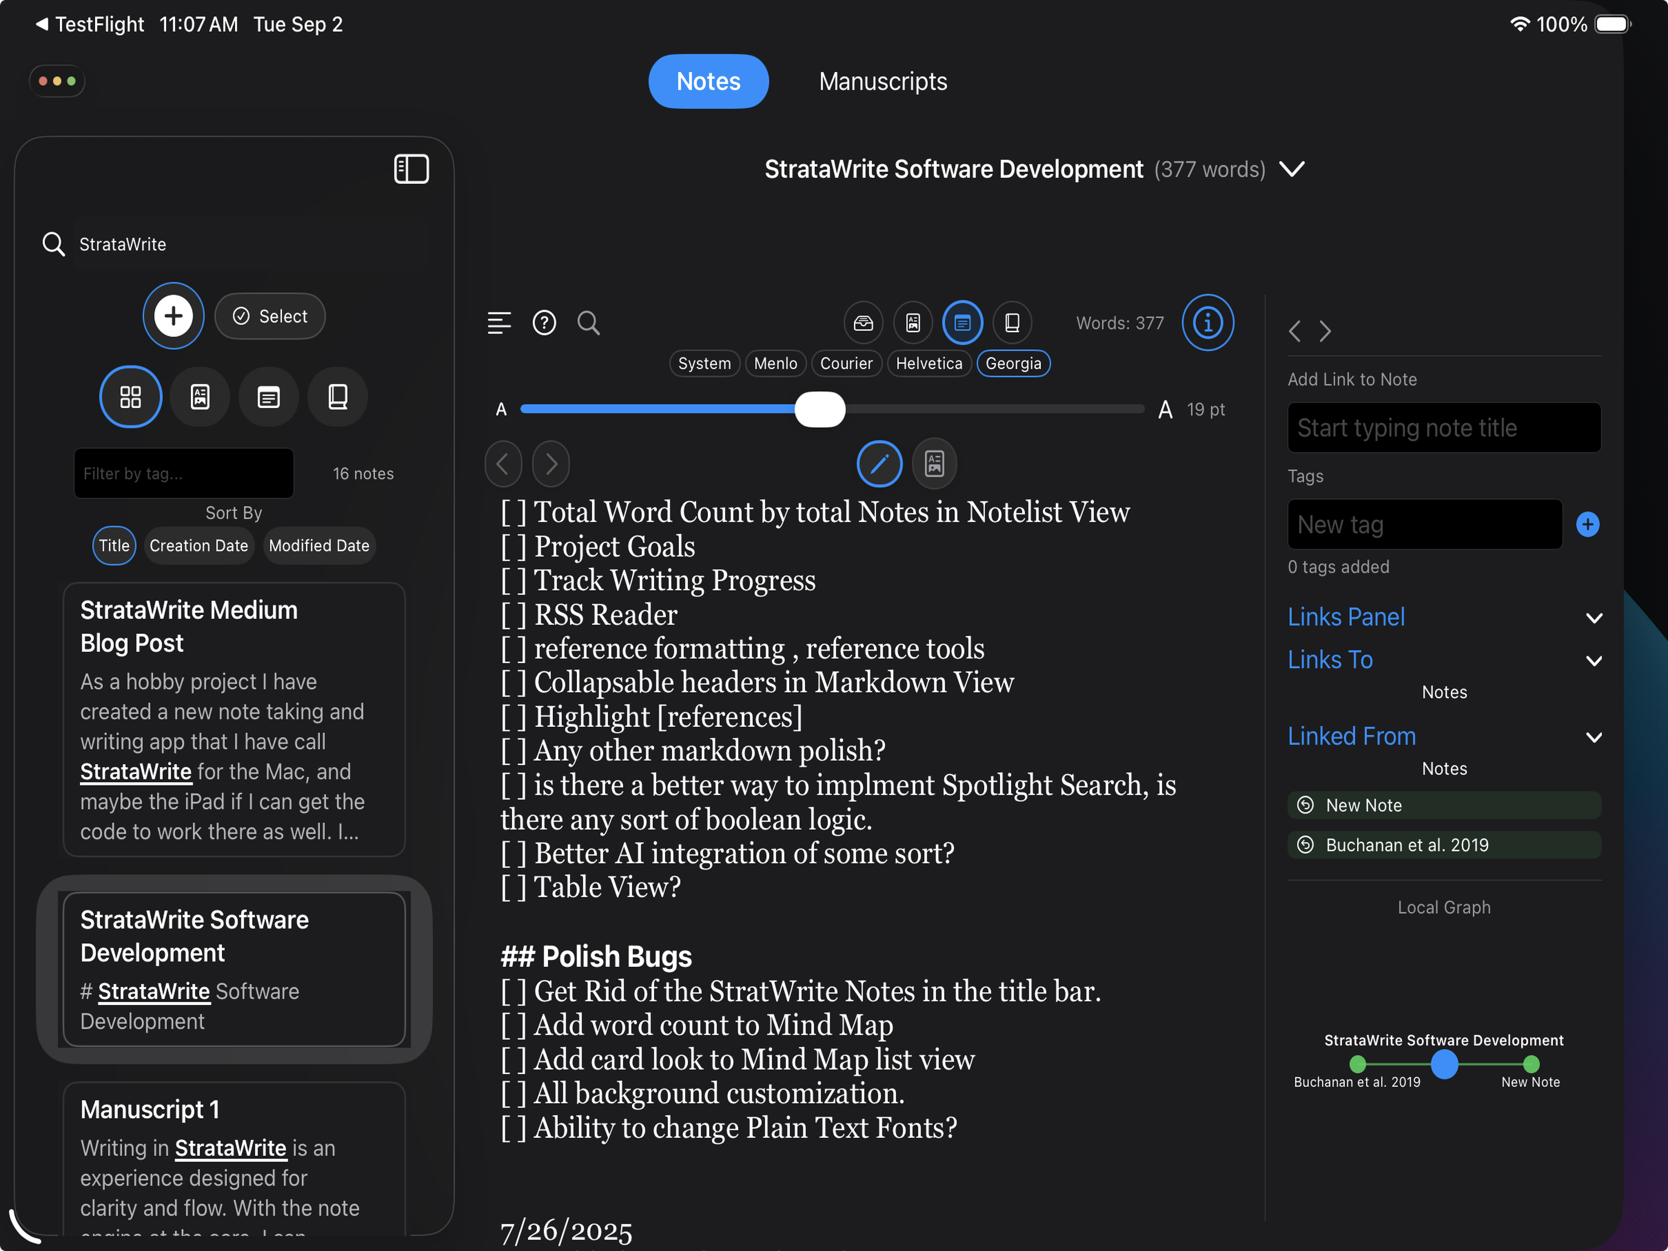
Task: Switch to preview mode icon beside pencil
Action: (934, 464)
